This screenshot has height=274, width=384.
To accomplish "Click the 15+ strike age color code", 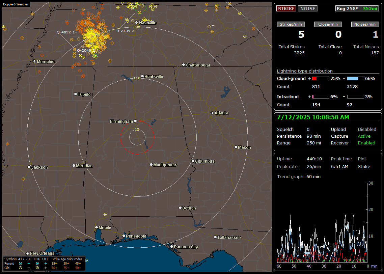I will click(x=54, y=264).
